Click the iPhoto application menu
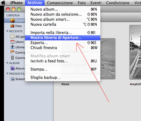The width and height of the screenshot is (141, 121). coord(16,3)
